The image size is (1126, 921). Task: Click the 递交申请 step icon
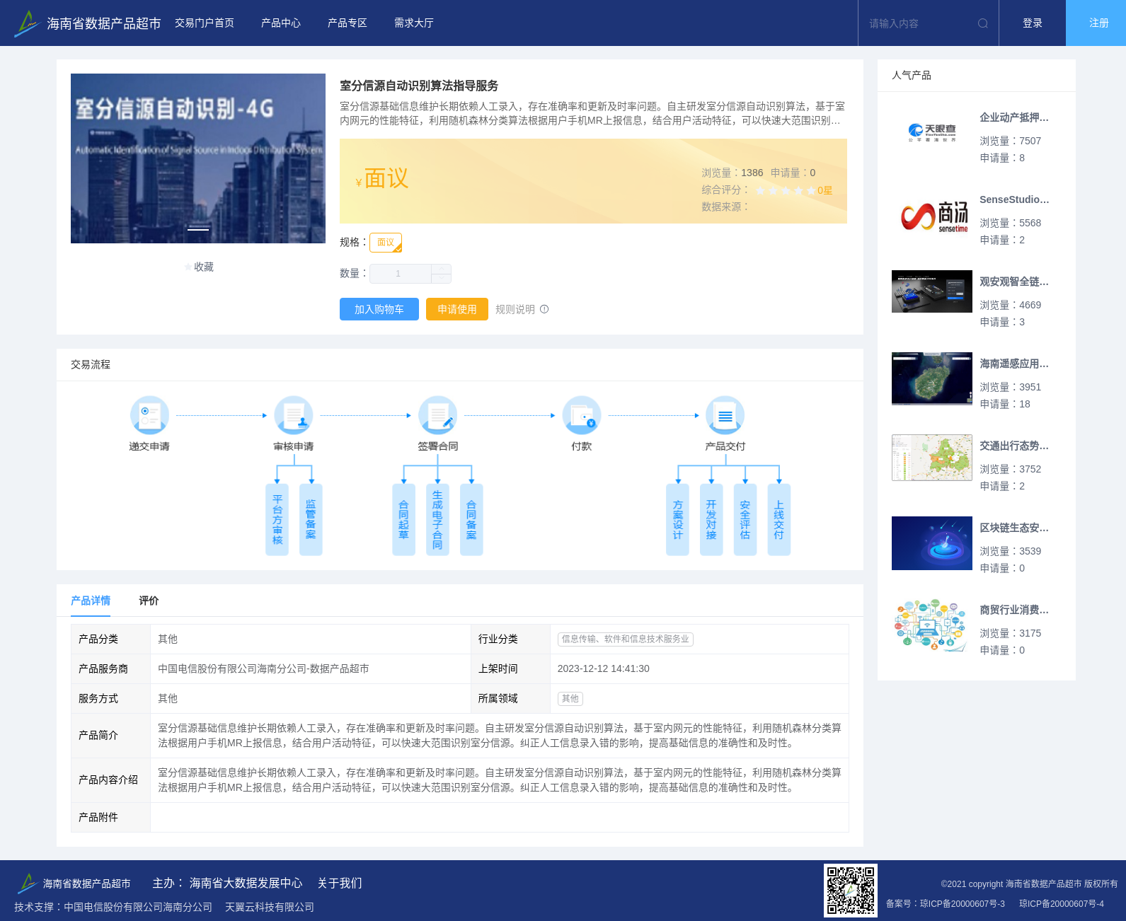coord(149,415)
